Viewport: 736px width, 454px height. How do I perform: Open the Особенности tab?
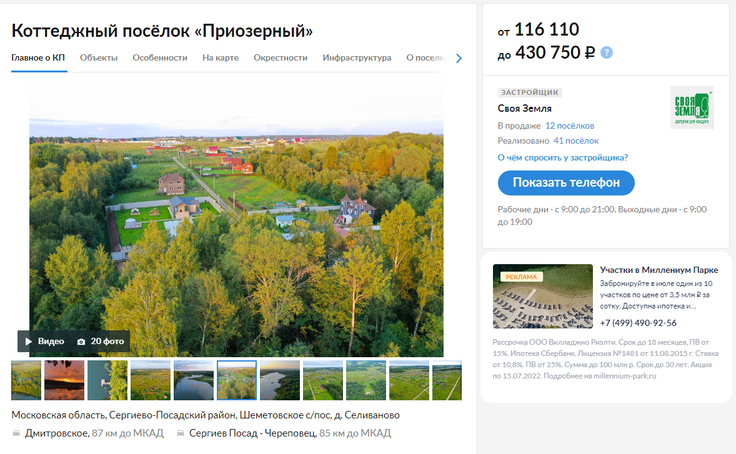point(160,57)
